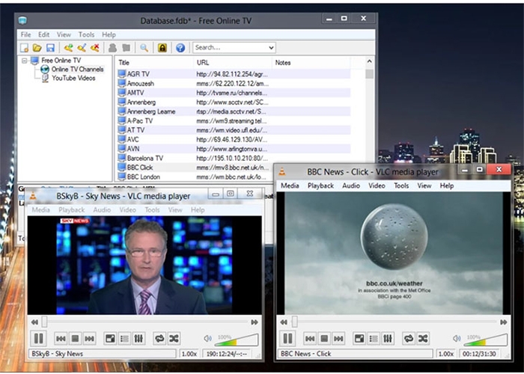Image resolution: width=524 pixels, height=374 pixels.
Task: Click the seek bar in Sky News VLC
Action: (145, 322)
